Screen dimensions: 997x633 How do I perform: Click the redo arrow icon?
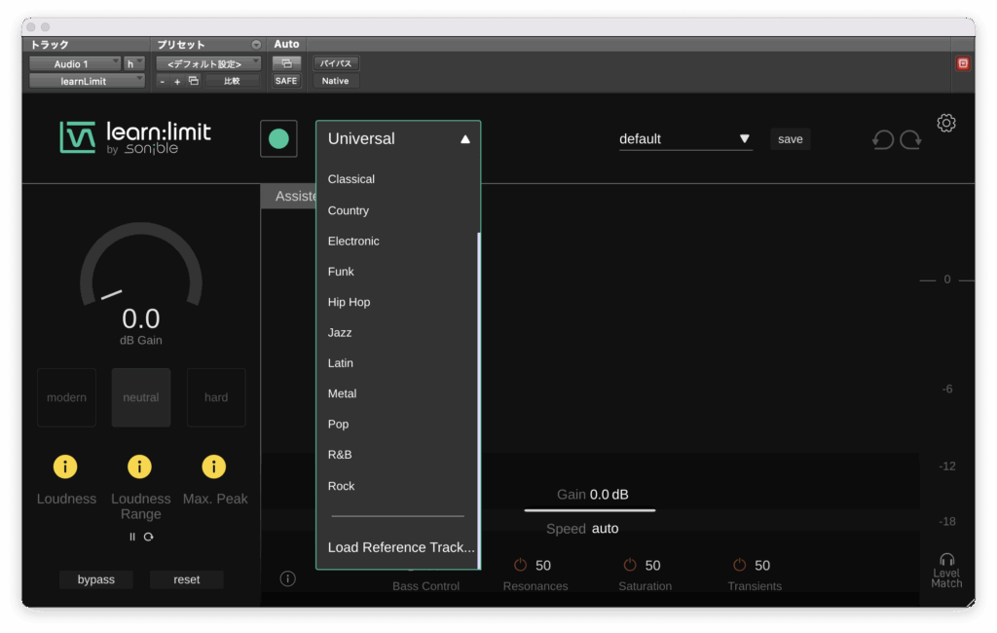tap(910, 139)
